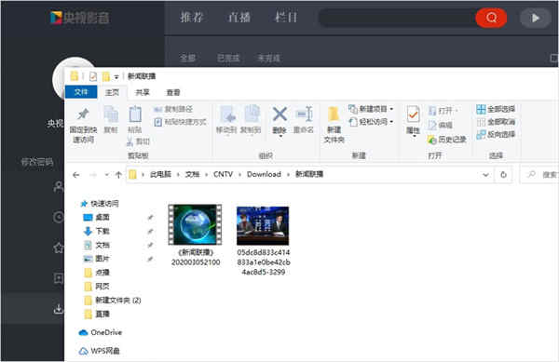Click the play button beside the search bar
This screenshot has width=559, height=362.
[x=535, y=19]
